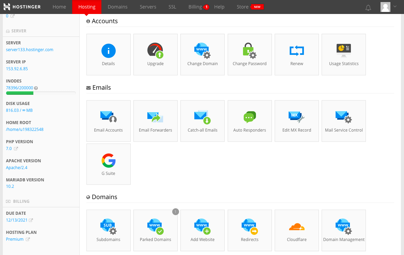Open the Store navigation item

pos(242,7)
